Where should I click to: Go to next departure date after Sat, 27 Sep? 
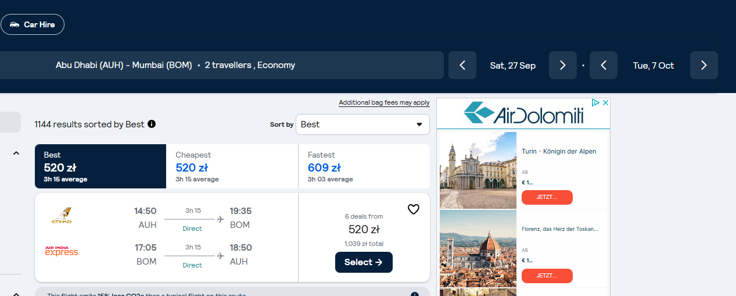pyautogui.click(x=562, y=65)
